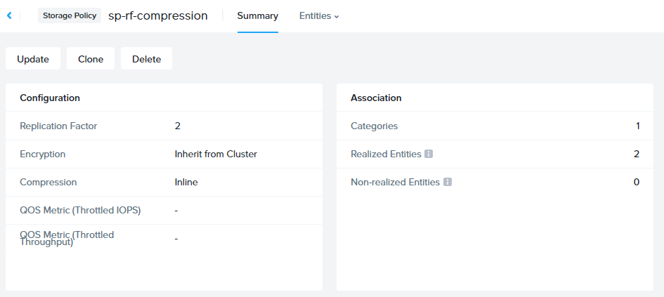The height and width of the screenshot is (297, 664).
Task: Delete the storage policy
Action: click(146, 59)
